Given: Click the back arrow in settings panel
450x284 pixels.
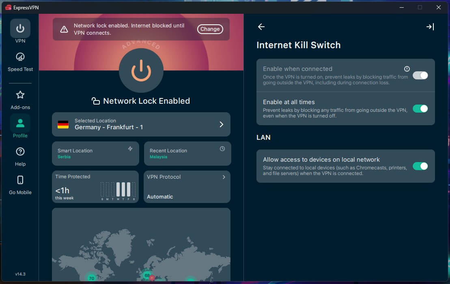Looking at the screenshot, I should pos(261,27).
